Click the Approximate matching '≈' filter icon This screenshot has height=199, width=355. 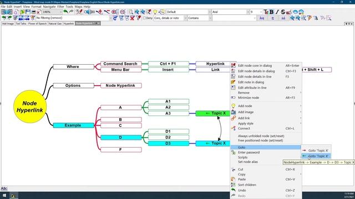click(x=272, y=18)
